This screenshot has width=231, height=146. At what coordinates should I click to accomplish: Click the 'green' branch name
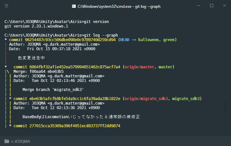tap(169, 40)
